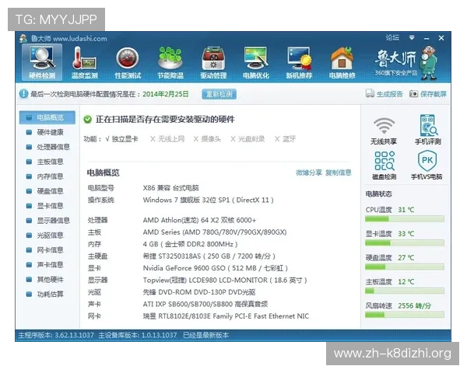
Task: Click the 硬盘温度 progress bar
Action: pyautogui.click(x=405, y=267)
